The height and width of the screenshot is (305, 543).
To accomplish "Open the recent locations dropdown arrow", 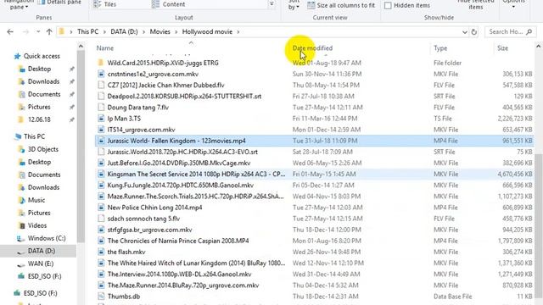I will (x=38, y=32).
